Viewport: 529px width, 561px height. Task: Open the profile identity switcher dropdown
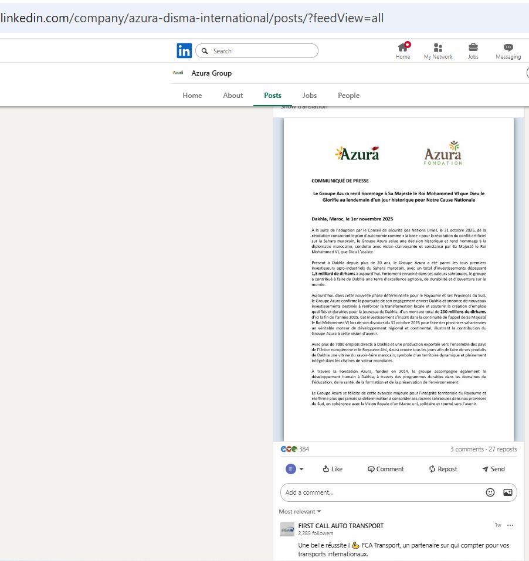(295, 469)
